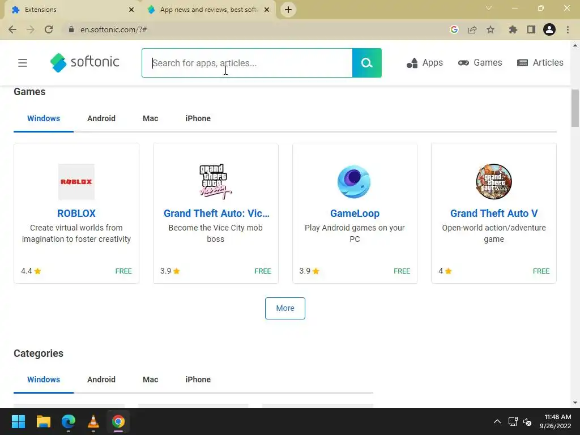Image resolution: width=580 pixels, height=435 pixels.
Task: Select Mac tab under Games
Action: [x=151, y=118]
